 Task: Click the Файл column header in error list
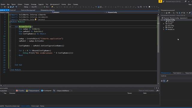(145, 93)
